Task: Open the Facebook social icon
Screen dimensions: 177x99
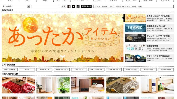Action: pyautogui.click(x=69, y=6)
